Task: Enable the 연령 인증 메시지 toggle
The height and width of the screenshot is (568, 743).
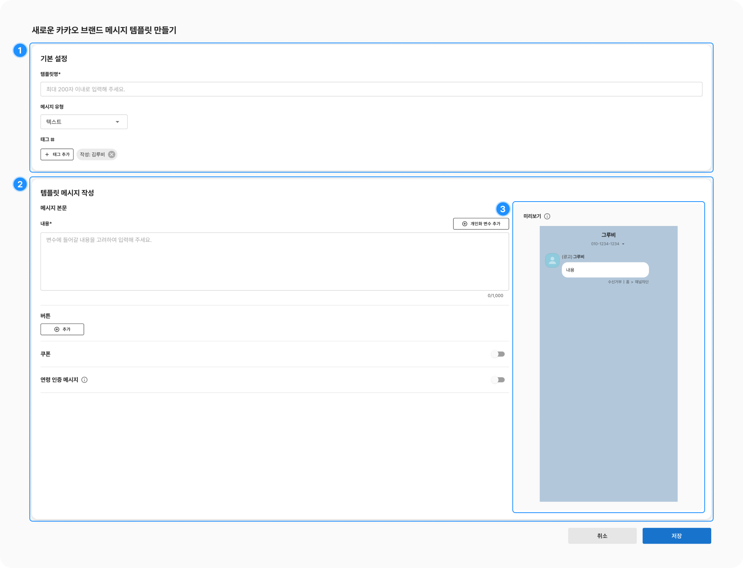Action: click(498, 380)
